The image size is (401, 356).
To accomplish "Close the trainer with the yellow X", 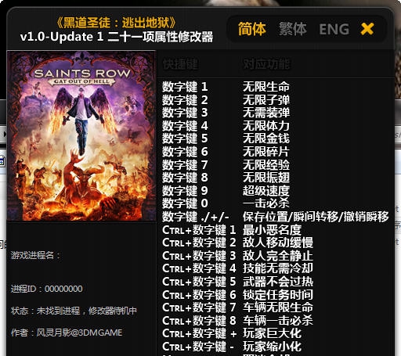I will [x=367, y=29].
